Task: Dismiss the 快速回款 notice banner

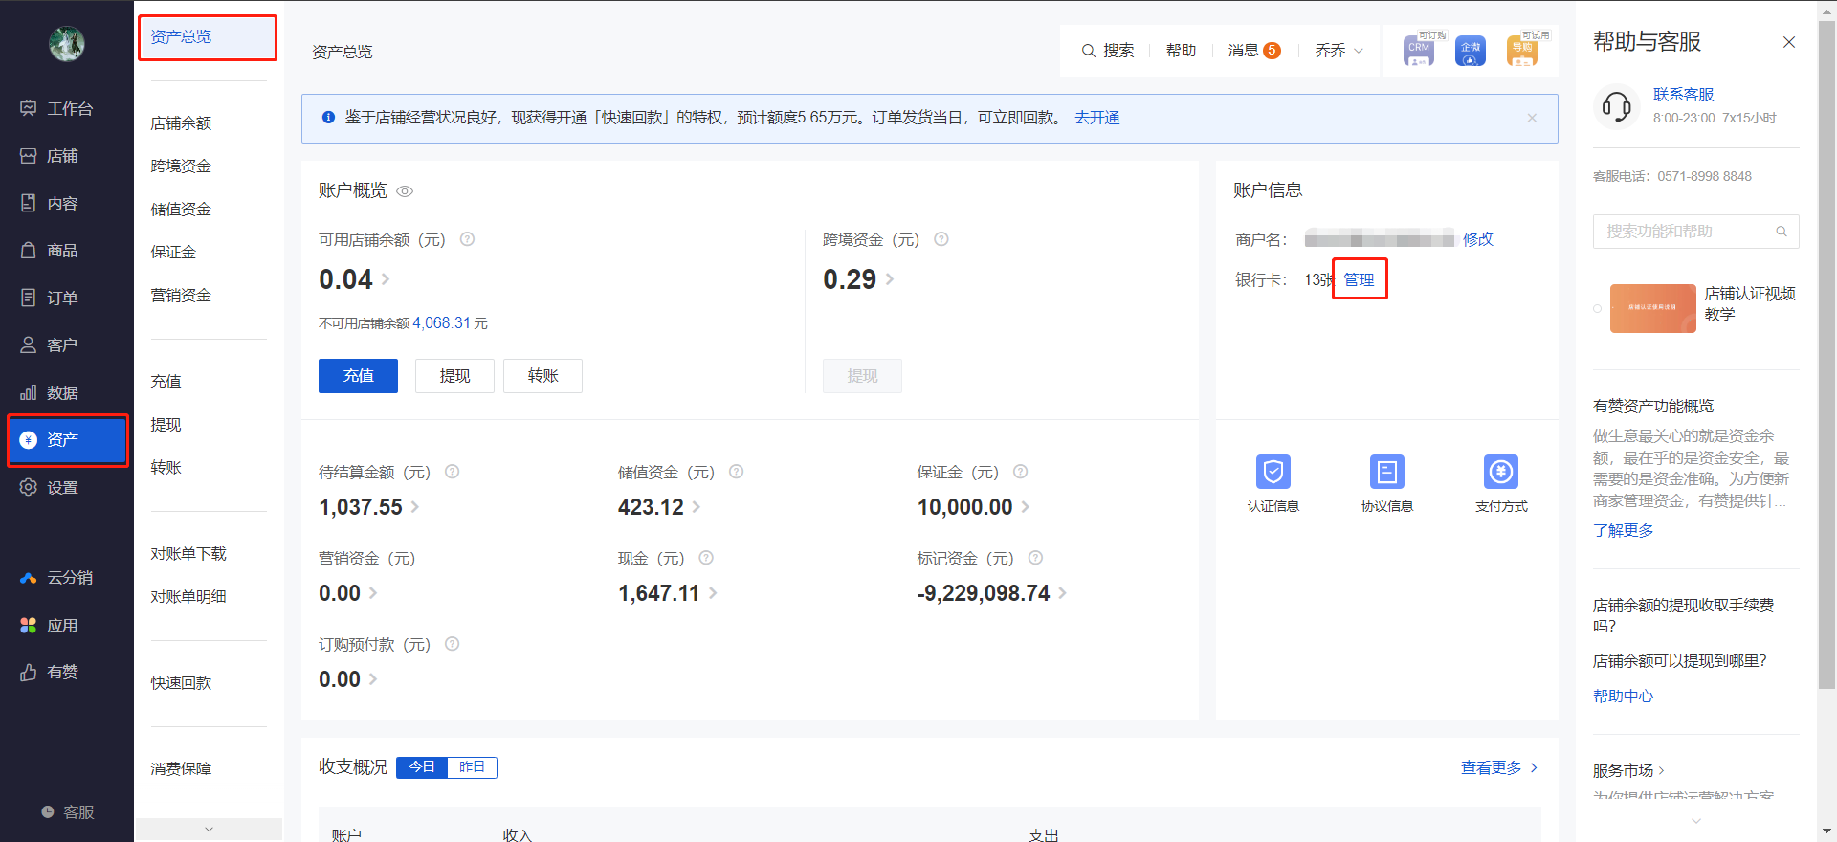Action: coord(1532,118)
